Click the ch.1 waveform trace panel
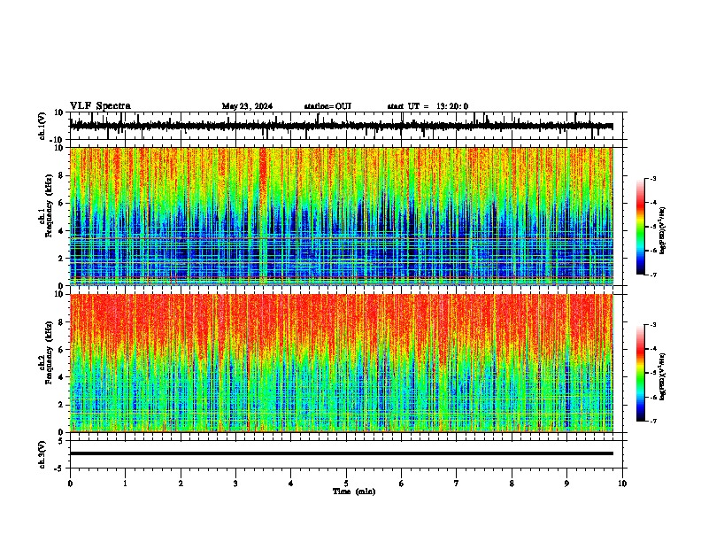 348,126
